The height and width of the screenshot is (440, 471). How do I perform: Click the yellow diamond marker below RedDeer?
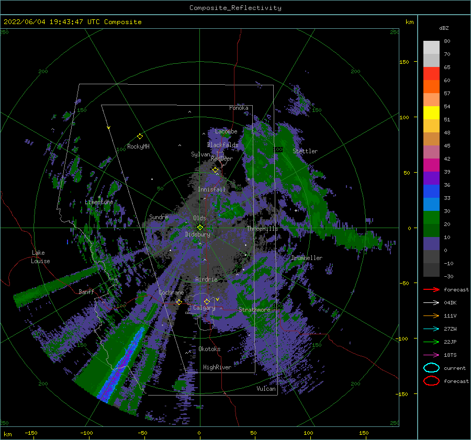215,170
